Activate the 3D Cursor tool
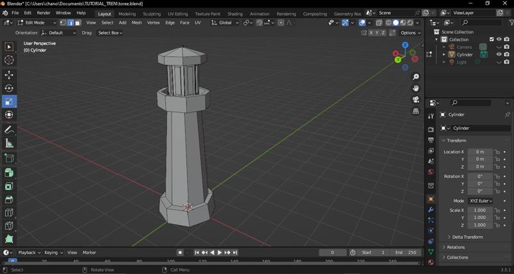Viewport: 514px width, 274px height. [x=9, y=60]
